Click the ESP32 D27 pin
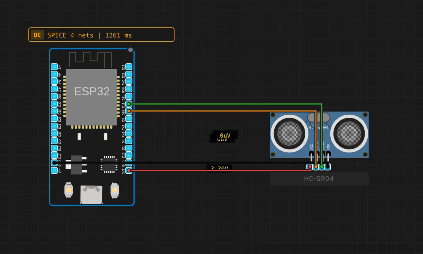423x254 pixels. click(x=54, y=133)
